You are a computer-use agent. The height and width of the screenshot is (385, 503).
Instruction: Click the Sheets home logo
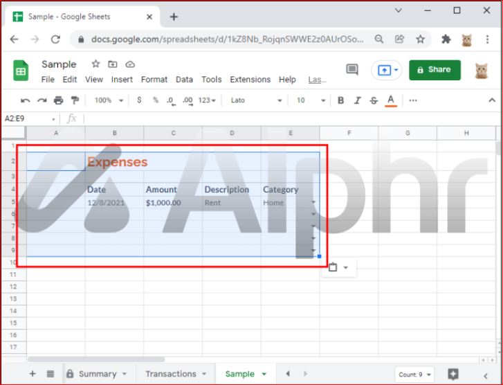click(21, 71)
